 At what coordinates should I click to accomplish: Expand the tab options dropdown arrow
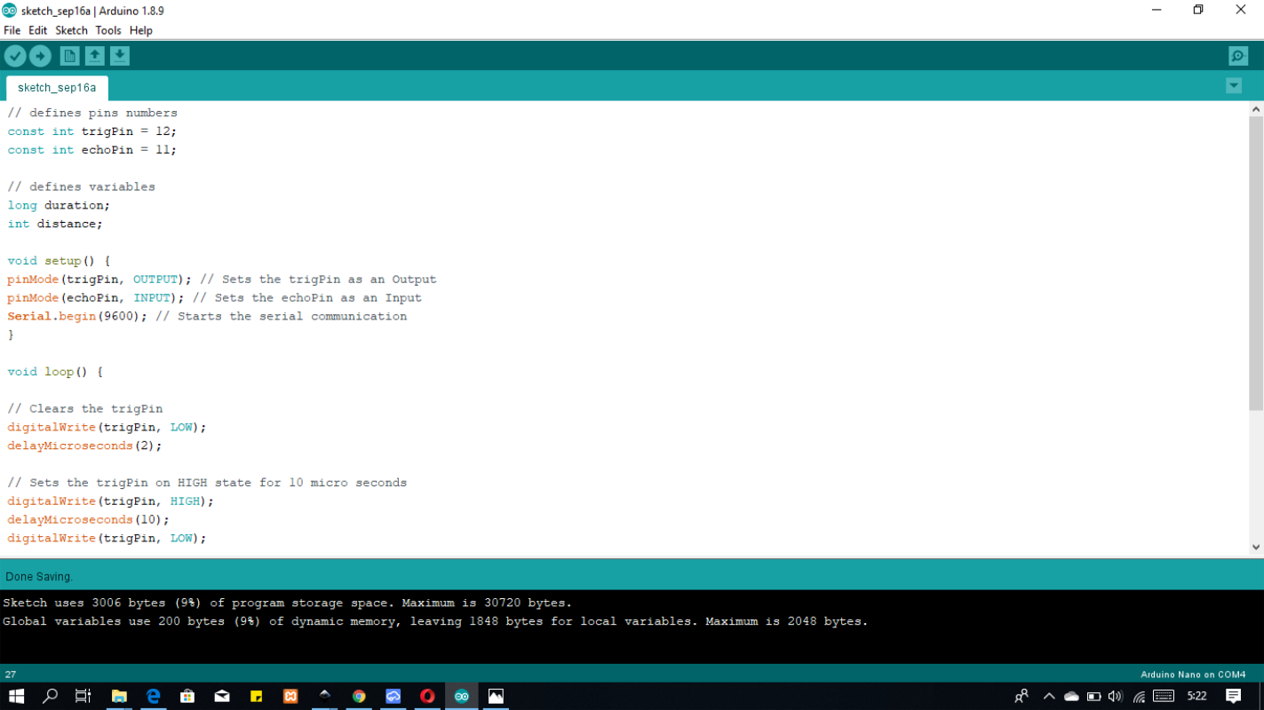pyautogui.click(x=1234, y=86)
